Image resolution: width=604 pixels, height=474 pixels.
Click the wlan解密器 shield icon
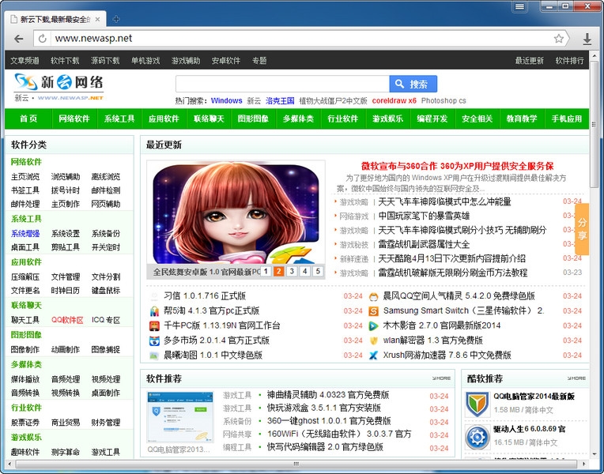pos(373,340)
